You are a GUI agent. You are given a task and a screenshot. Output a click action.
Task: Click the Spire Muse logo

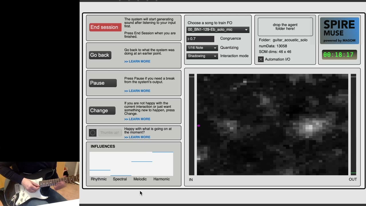coord(339,31)
